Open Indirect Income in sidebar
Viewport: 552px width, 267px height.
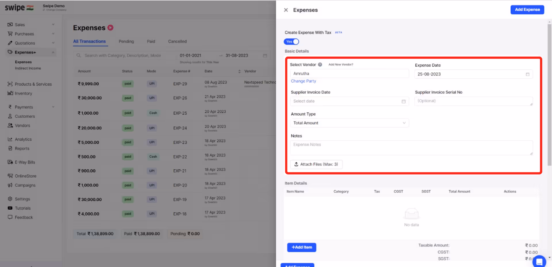point(28,68)
